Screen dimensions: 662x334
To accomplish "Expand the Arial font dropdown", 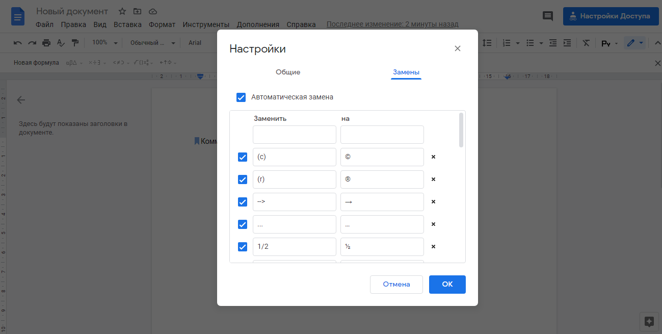I will pos(195,43).
